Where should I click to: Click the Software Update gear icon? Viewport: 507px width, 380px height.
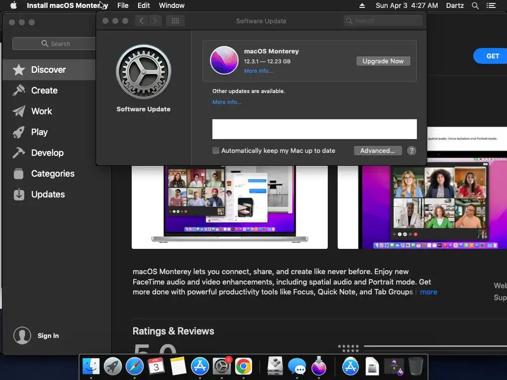pyautogui.click(x=144, y=72)
